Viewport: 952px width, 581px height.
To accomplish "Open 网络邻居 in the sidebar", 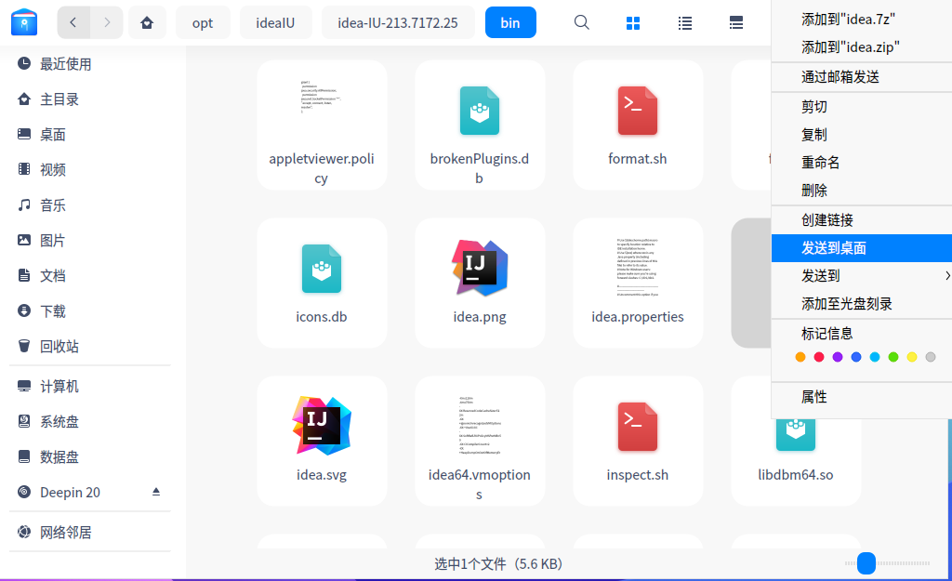I will coord(91,532).
